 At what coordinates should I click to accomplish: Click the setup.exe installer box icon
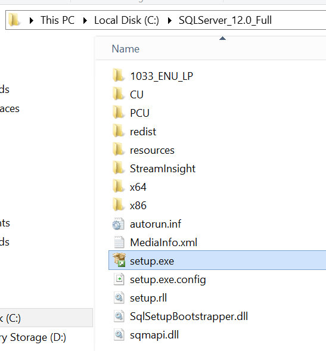pos(119,260)
